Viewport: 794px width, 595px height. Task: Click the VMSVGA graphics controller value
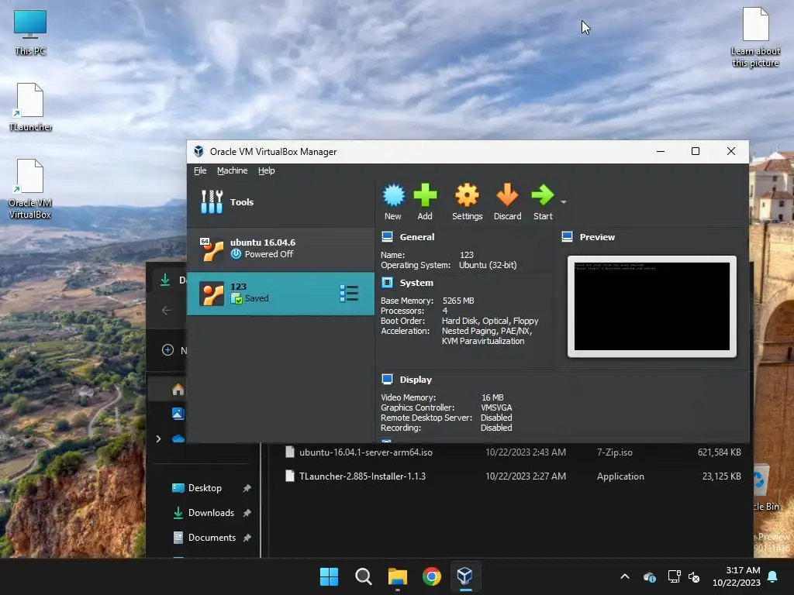(496, 408)
